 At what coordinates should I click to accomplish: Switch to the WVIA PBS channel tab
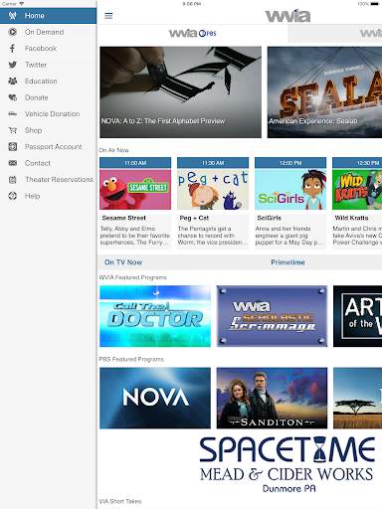(x=193, y=33)
